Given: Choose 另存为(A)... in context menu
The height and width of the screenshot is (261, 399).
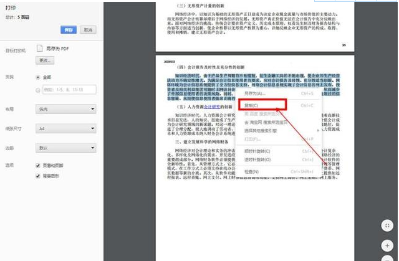Looking at the screenshot, I should [279, 93].
